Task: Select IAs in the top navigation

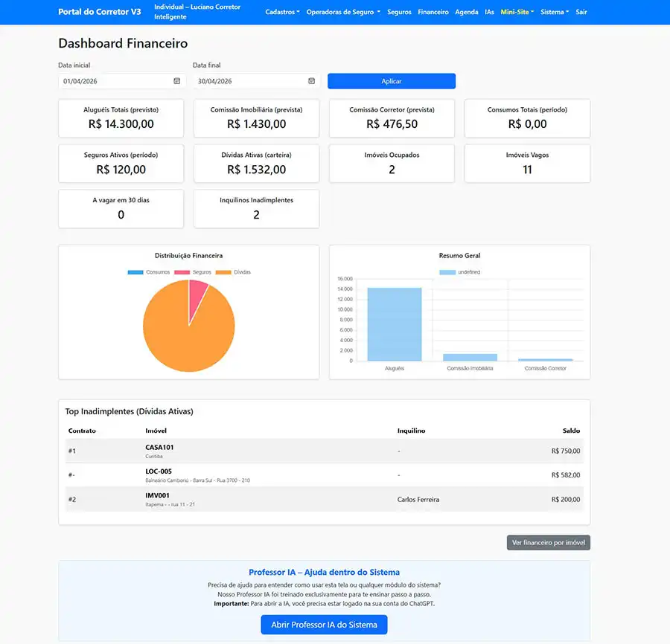Action: point(489,12)
